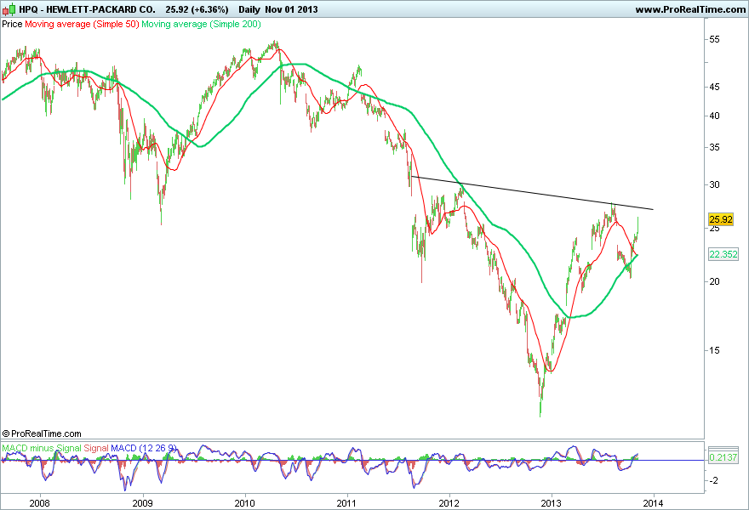This screenshot has width=749, height=510.
Task: Select Moving average (Simple 200) legend
Action: pos(201,24)
